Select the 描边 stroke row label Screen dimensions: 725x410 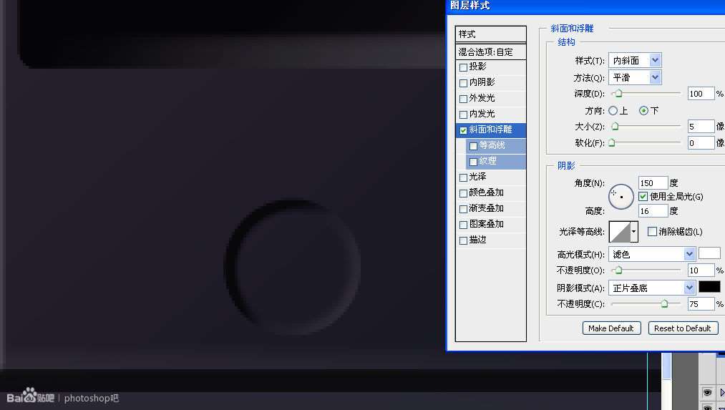click(477, 240)
